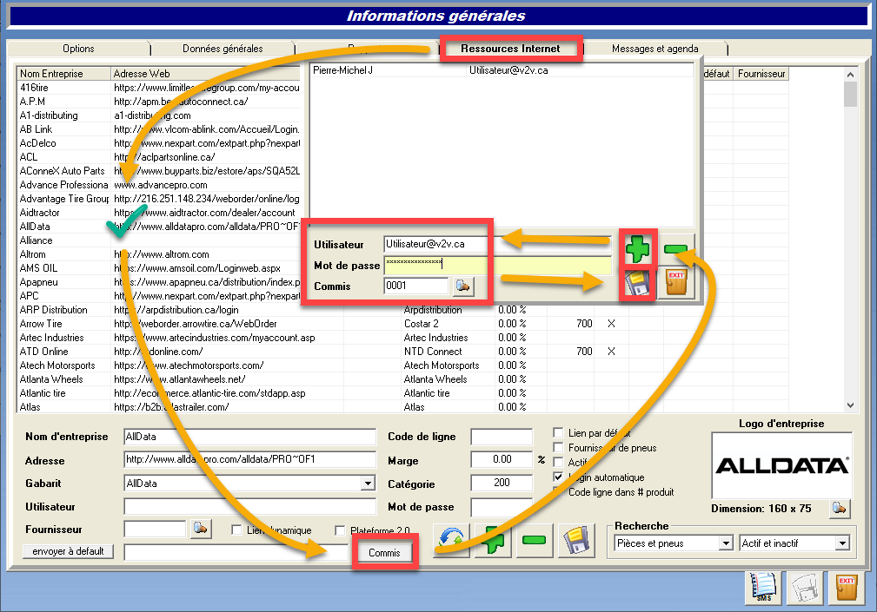The image size is (877, 612).
Task: Select the Atlanta Wheels company name
Action: coord(51,379)
